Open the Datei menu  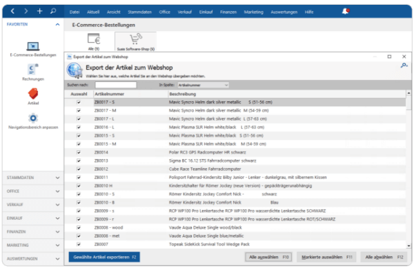pyautogui.click(x=75, y=12)
